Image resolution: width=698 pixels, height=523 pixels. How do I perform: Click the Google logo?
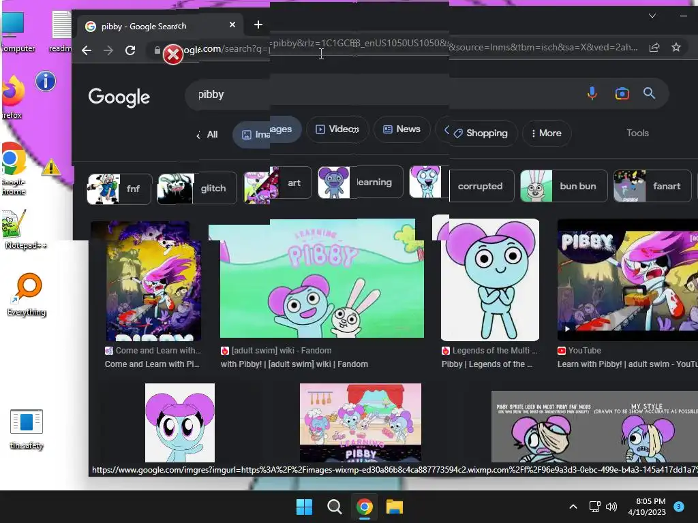[x=119, y=97]
